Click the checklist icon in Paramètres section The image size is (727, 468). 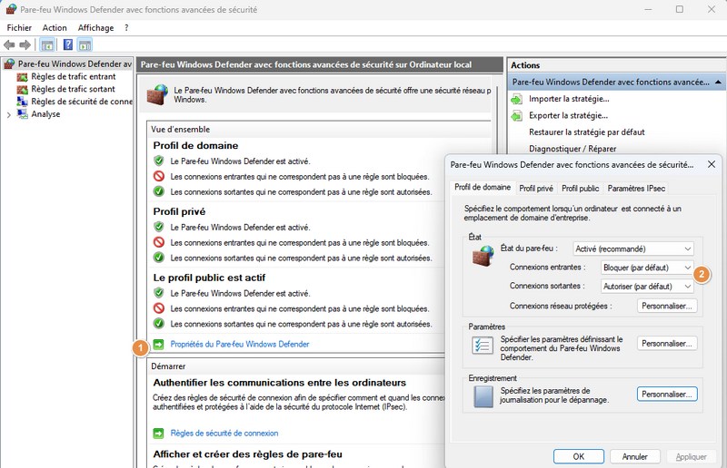[x=483, y=346]
